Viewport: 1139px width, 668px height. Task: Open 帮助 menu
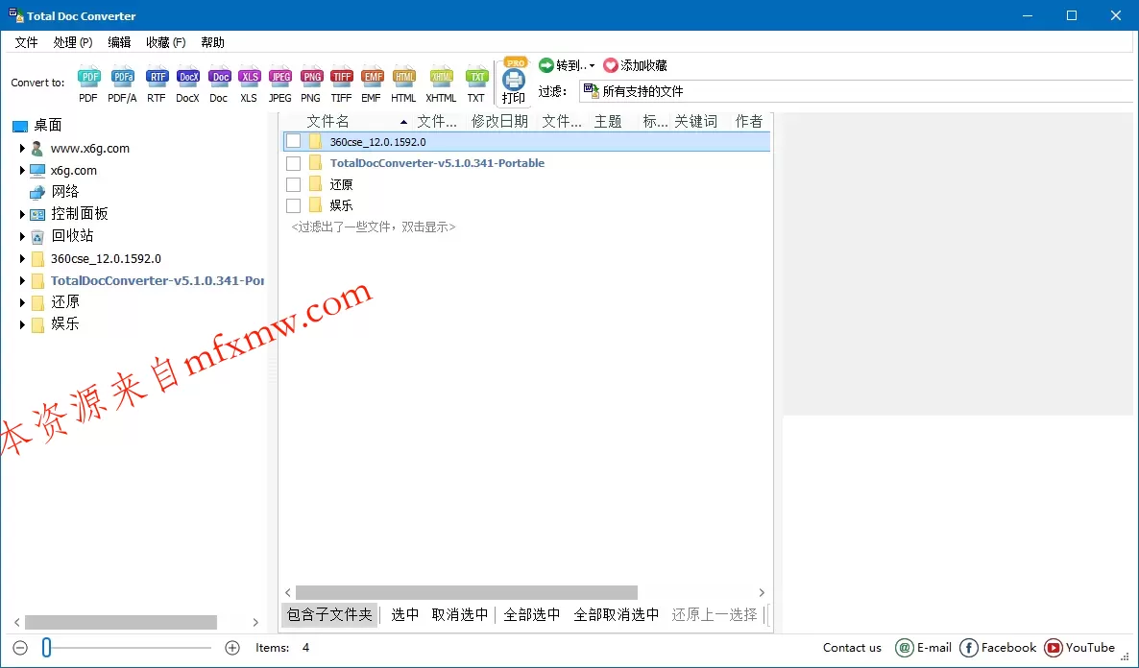[x=212, y=43]
